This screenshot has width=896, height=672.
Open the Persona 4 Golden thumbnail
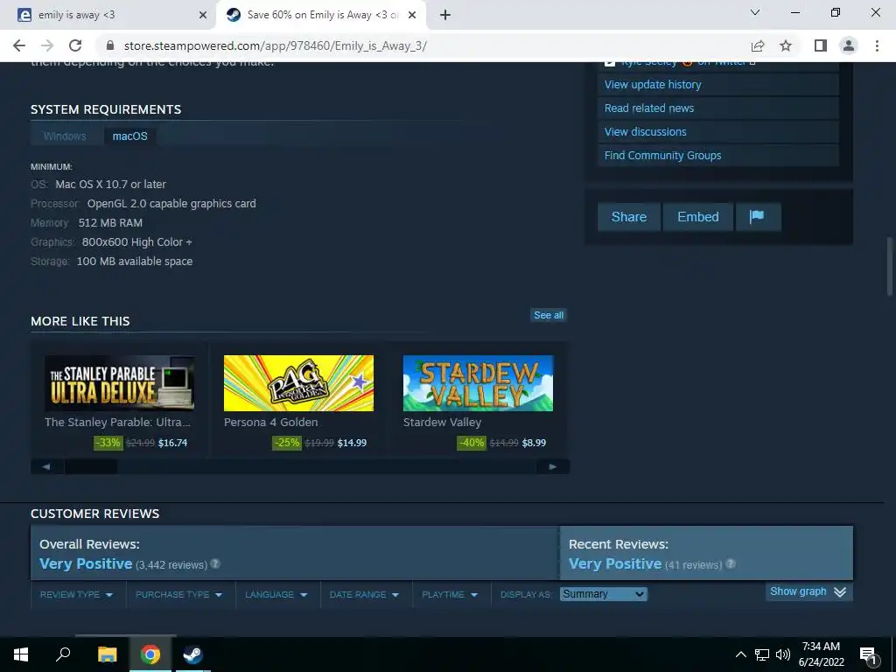coord(299,383)
